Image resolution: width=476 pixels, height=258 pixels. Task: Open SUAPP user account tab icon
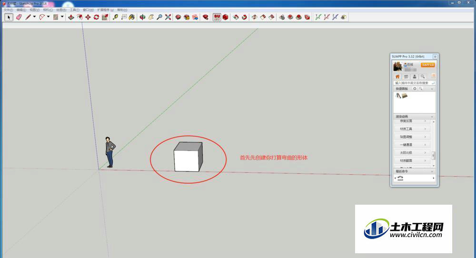(415, 77)
